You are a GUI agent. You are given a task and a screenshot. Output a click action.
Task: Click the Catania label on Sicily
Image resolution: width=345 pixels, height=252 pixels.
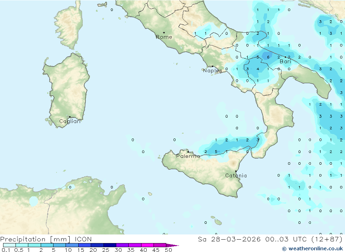(236, 175)
